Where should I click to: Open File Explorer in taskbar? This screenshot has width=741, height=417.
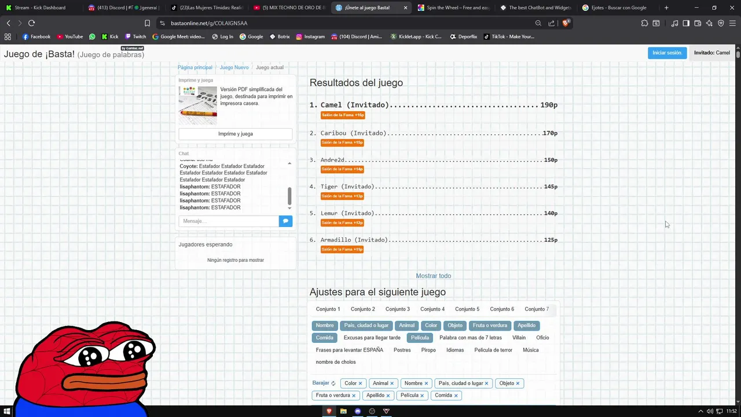click(x=343, y=411)
